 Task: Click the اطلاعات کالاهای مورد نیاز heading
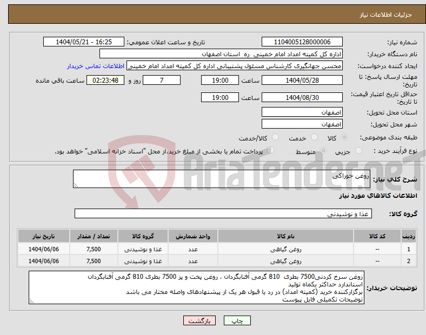pos(378,196)
